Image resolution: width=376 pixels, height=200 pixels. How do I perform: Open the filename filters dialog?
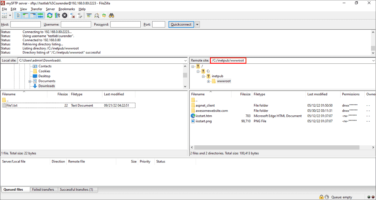pyautogui.click(x=97, y=15)
